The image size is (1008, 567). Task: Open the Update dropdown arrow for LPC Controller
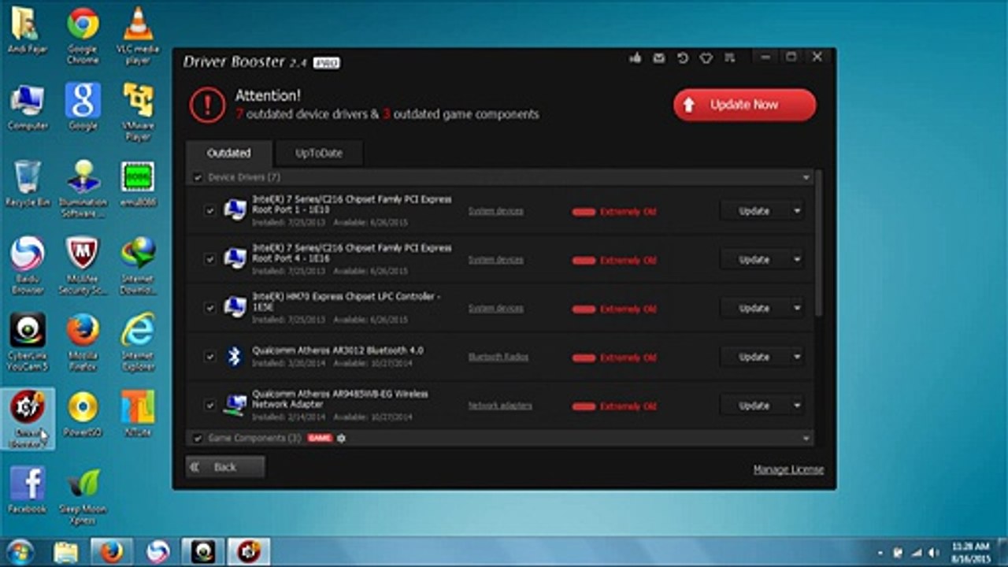tap(797, 309)
